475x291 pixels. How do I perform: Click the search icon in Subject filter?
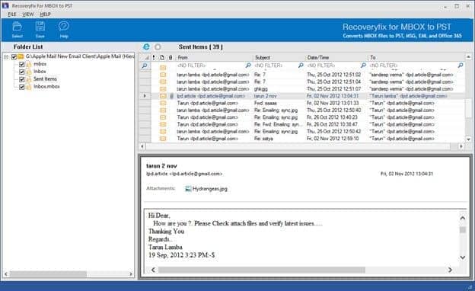point(301,66)
